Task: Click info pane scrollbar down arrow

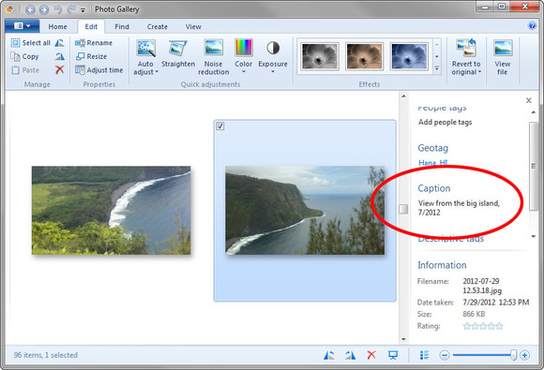Action: [534, 236]
